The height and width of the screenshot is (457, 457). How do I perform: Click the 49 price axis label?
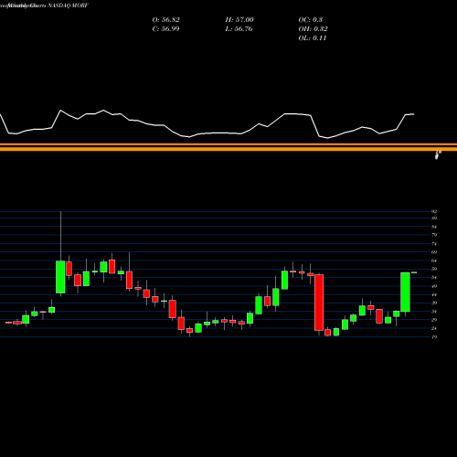point(434,286)
